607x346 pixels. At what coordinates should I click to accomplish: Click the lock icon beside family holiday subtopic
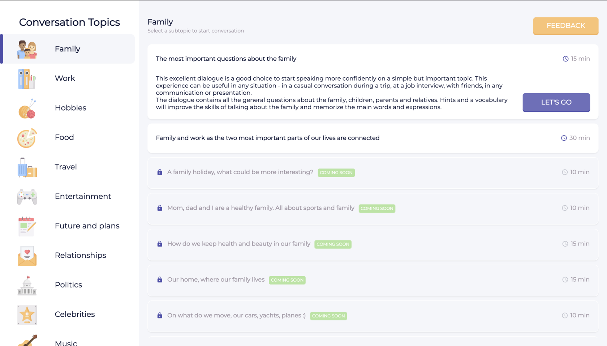[x=160, y=172]
